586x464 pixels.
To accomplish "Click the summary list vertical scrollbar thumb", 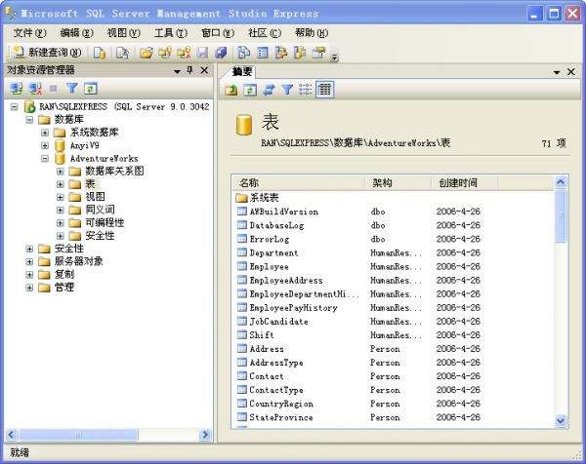I will pyautogui.click(x=561, y=216).
